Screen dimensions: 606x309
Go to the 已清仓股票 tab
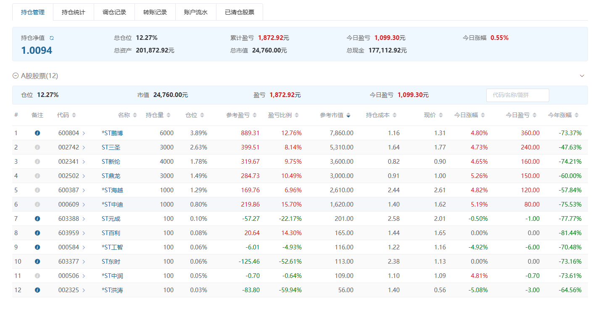pyautogui.click(x=240, y=12)
